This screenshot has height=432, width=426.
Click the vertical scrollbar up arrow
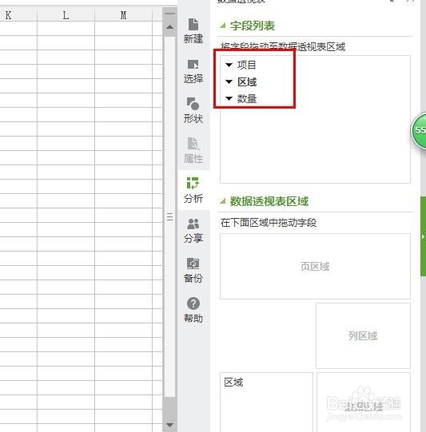[170, 27]
